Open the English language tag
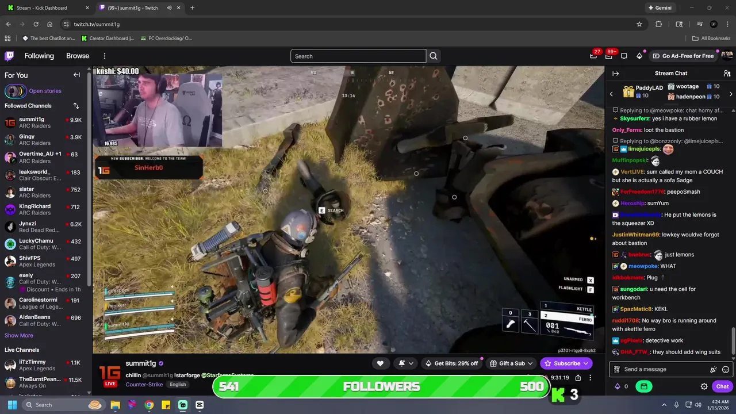This screenshot has height=414, width=736. coord(178,384)
